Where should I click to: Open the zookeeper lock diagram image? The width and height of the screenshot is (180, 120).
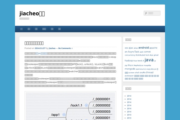70,106
